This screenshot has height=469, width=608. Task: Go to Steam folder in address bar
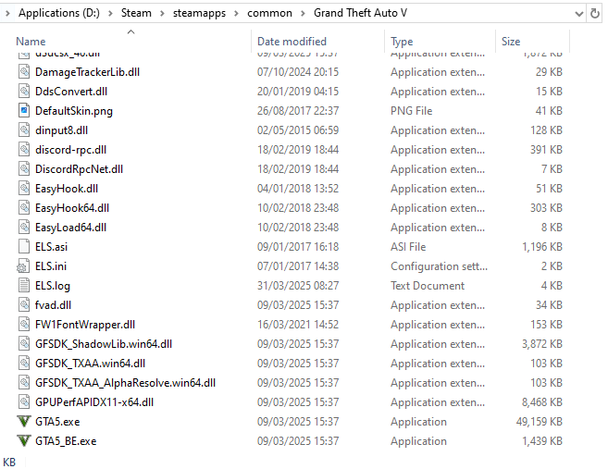click(136, 13)
